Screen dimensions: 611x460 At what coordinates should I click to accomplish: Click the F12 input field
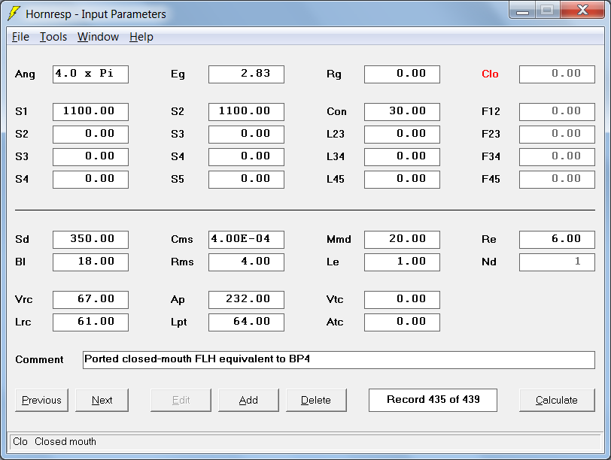click(x=558, y=112)
